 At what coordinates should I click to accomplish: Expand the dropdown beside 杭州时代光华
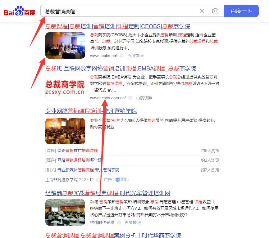119,222
